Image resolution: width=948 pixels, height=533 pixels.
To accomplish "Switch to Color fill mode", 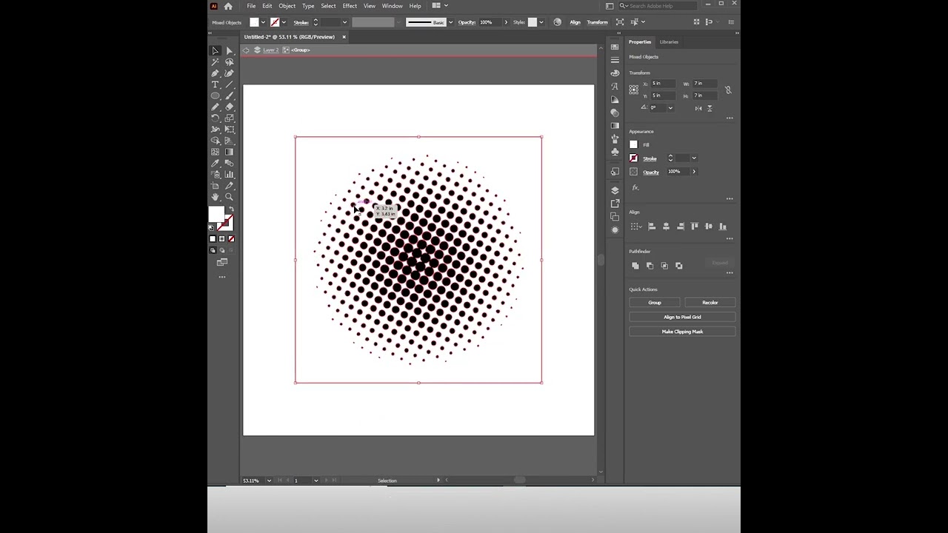I will [x=213, y=239].
